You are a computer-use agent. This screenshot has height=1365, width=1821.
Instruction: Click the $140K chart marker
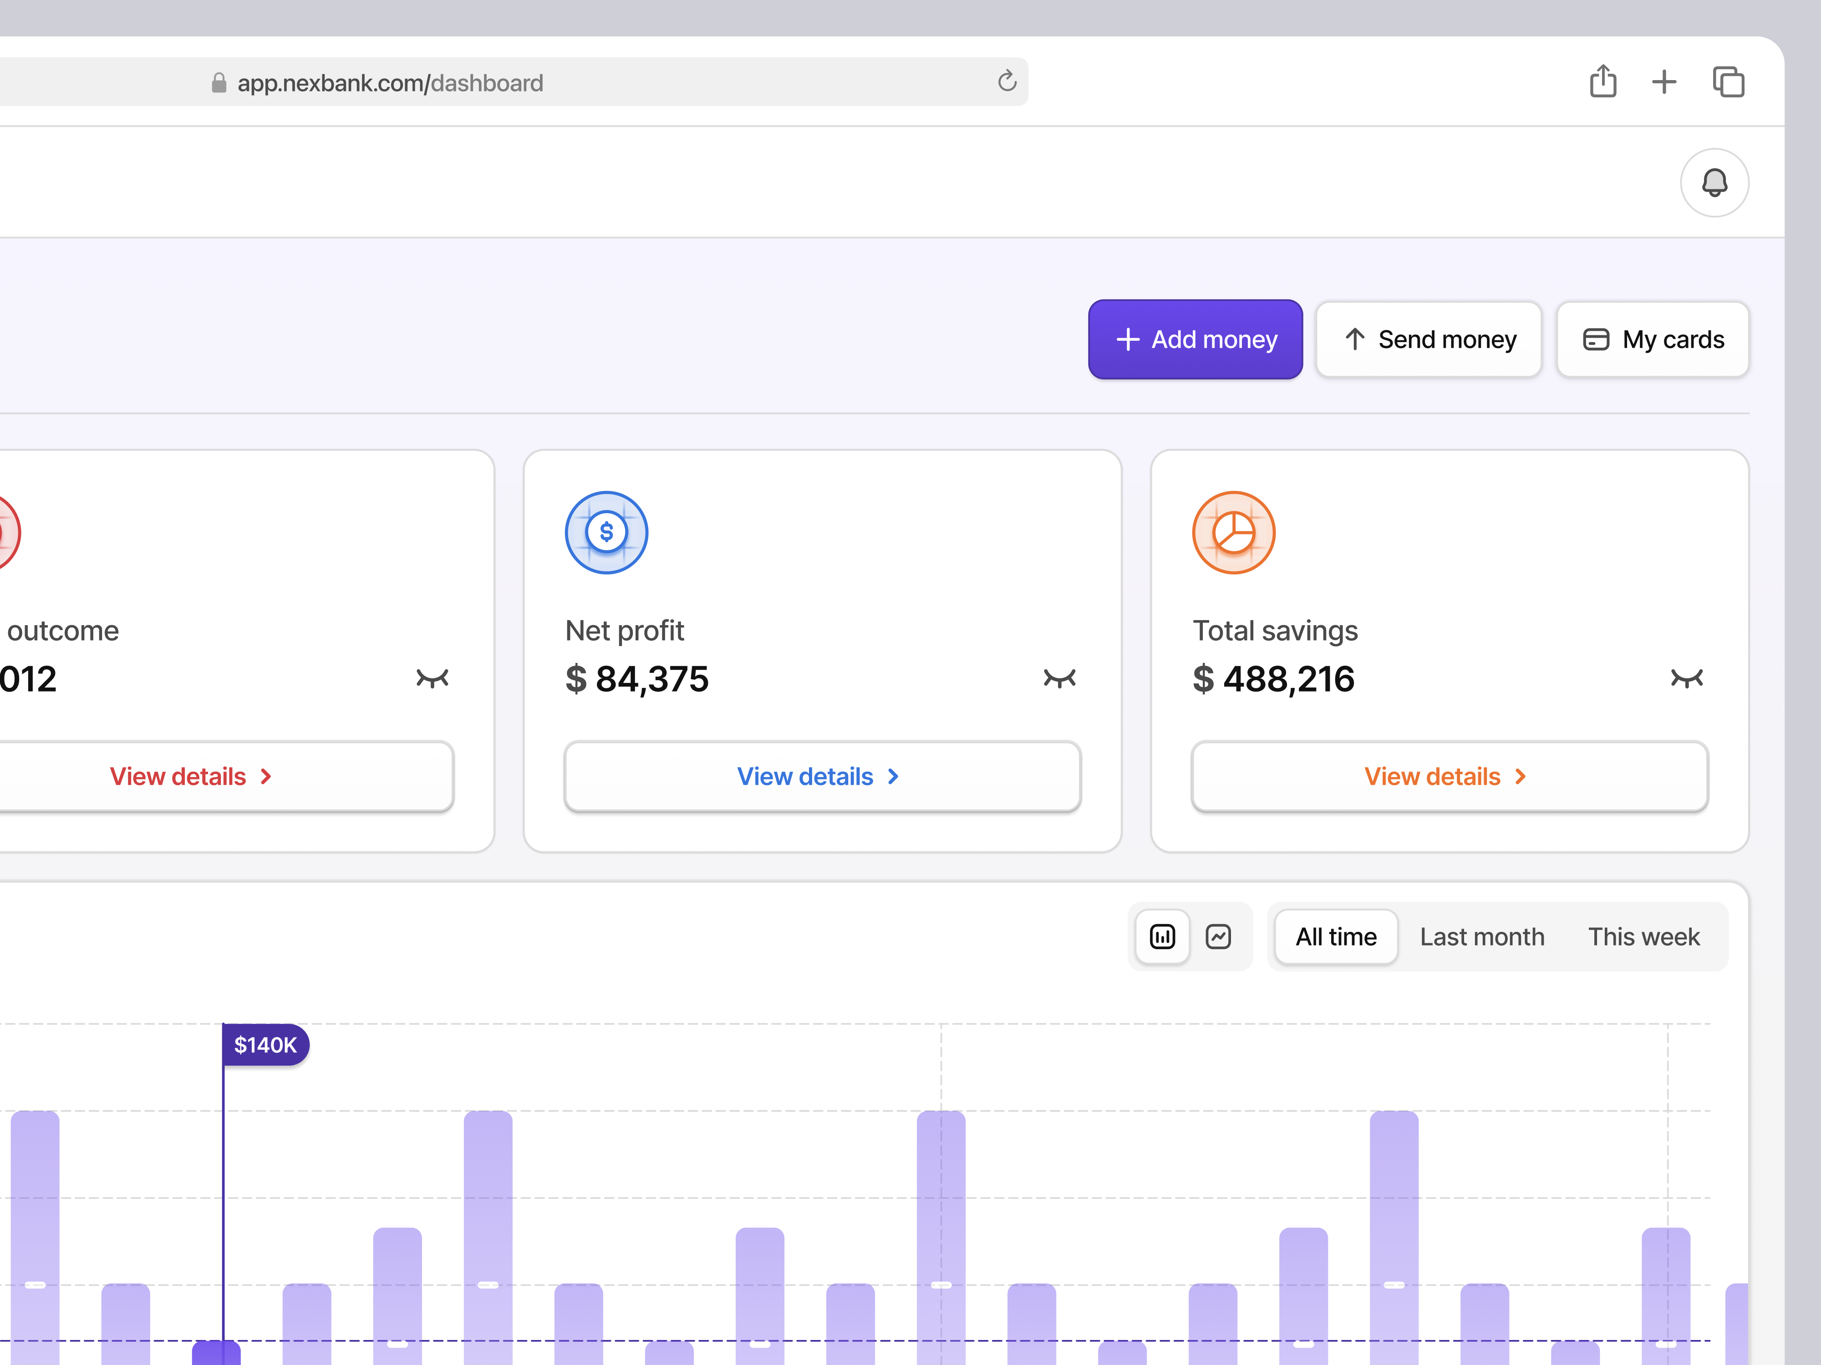click(265, 1045)
